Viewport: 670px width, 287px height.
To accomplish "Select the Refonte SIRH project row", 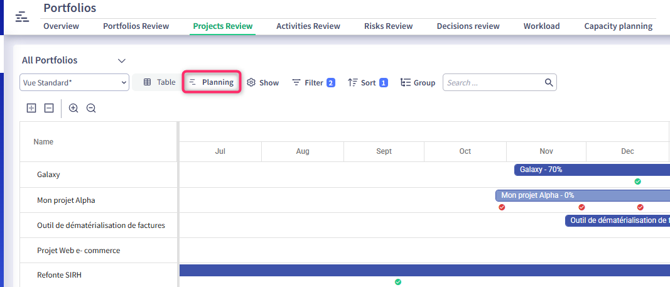I will (x=59, y=275).
